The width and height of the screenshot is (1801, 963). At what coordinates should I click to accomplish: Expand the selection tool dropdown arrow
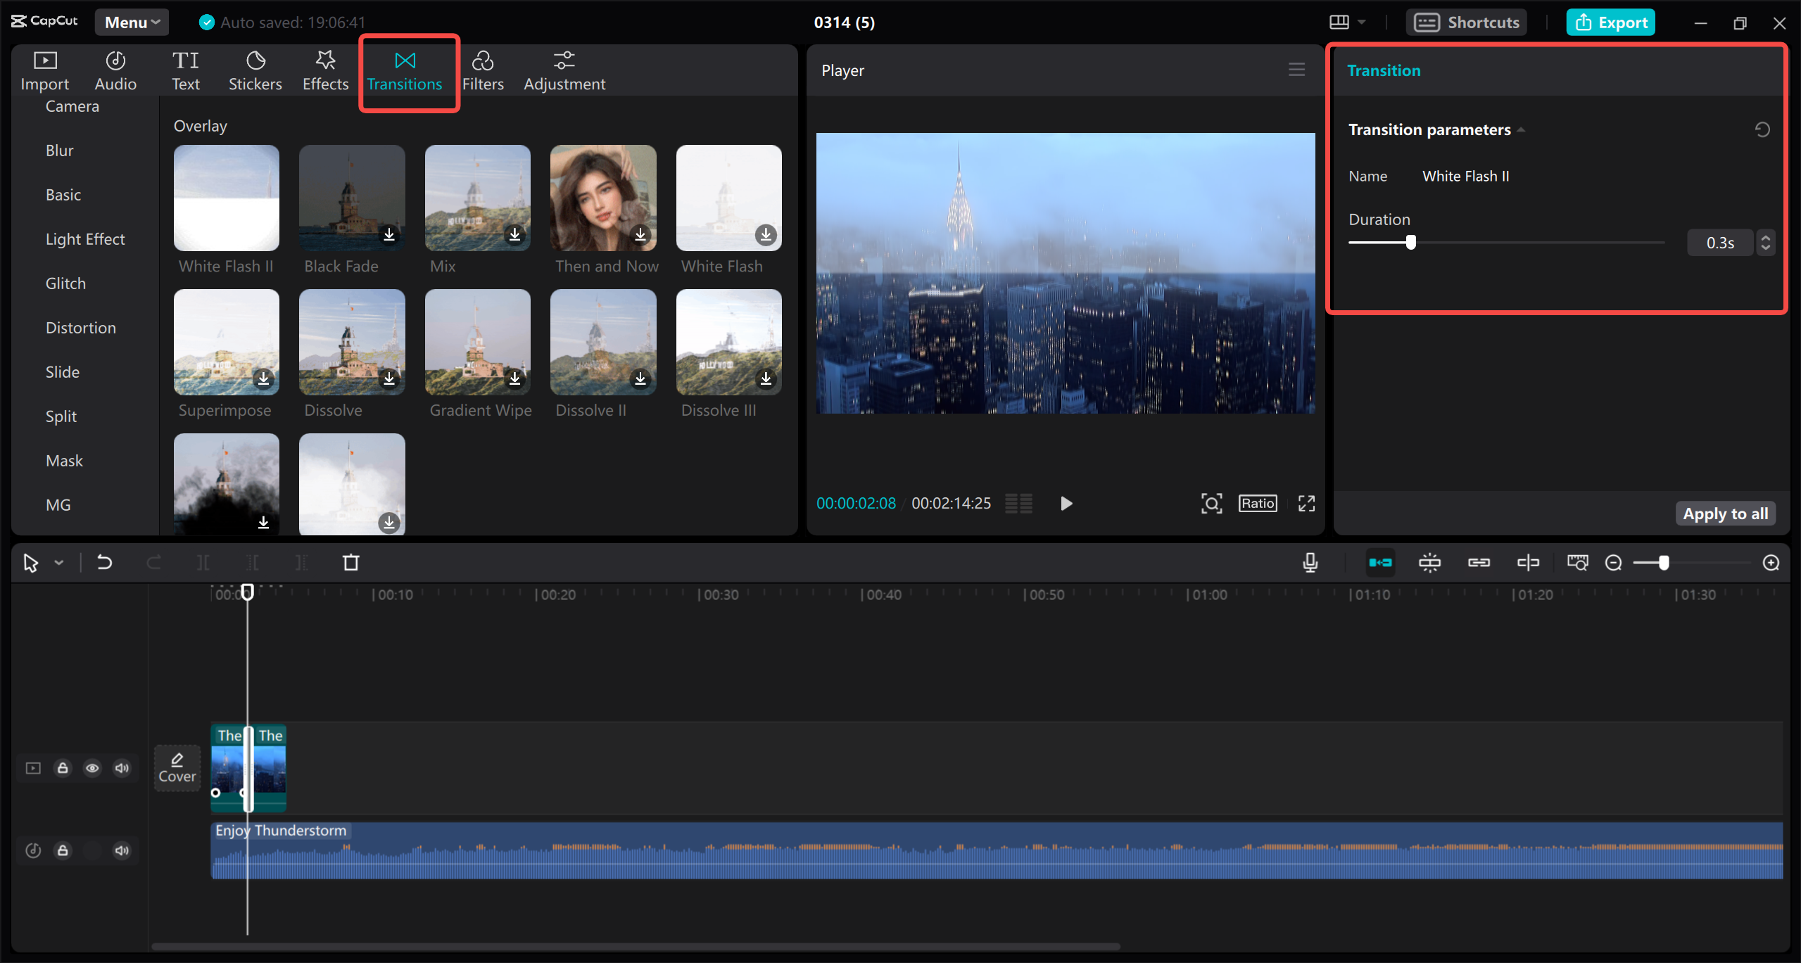(59, 562)
